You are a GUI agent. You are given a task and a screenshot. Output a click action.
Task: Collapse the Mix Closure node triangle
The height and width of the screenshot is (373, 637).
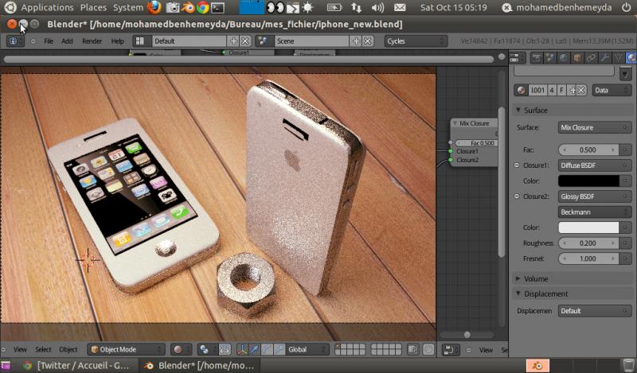455,123
